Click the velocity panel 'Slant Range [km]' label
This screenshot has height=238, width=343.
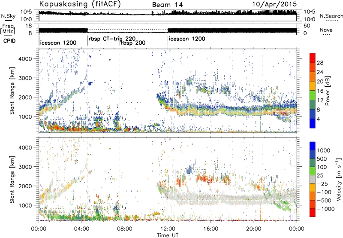coord(12,180)
